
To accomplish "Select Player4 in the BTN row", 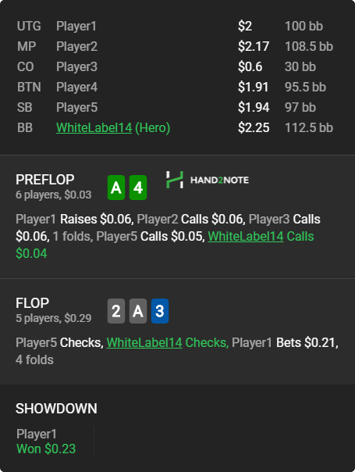I will (76, 87).
